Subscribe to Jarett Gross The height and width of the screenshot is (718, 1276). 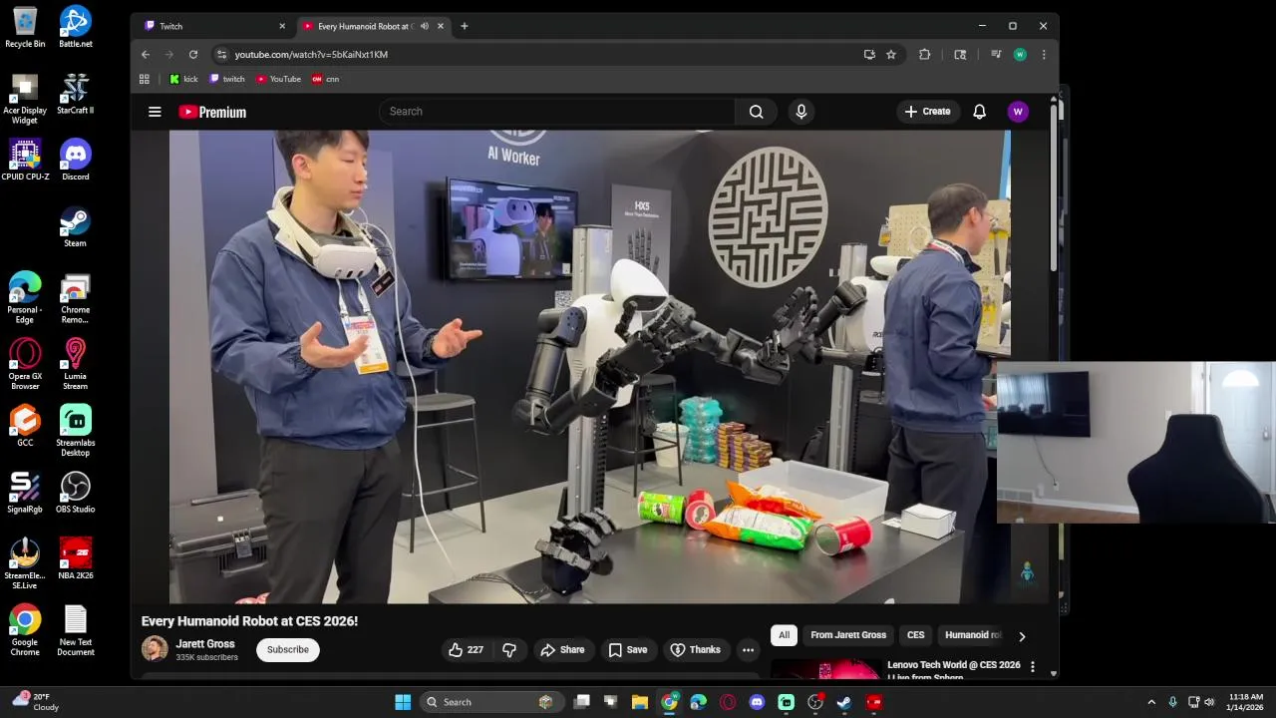(x=288, y=650)
